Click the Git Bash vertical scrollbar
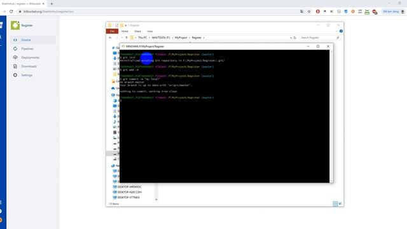This screenshot has width=407, height=229. click(331, 116)
